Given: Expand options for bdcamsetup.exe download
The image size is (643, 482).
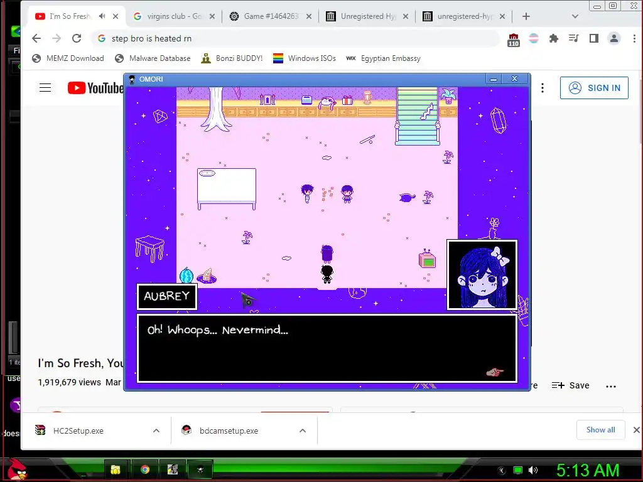Looking at the screenshot, I should tap(303, 431).
